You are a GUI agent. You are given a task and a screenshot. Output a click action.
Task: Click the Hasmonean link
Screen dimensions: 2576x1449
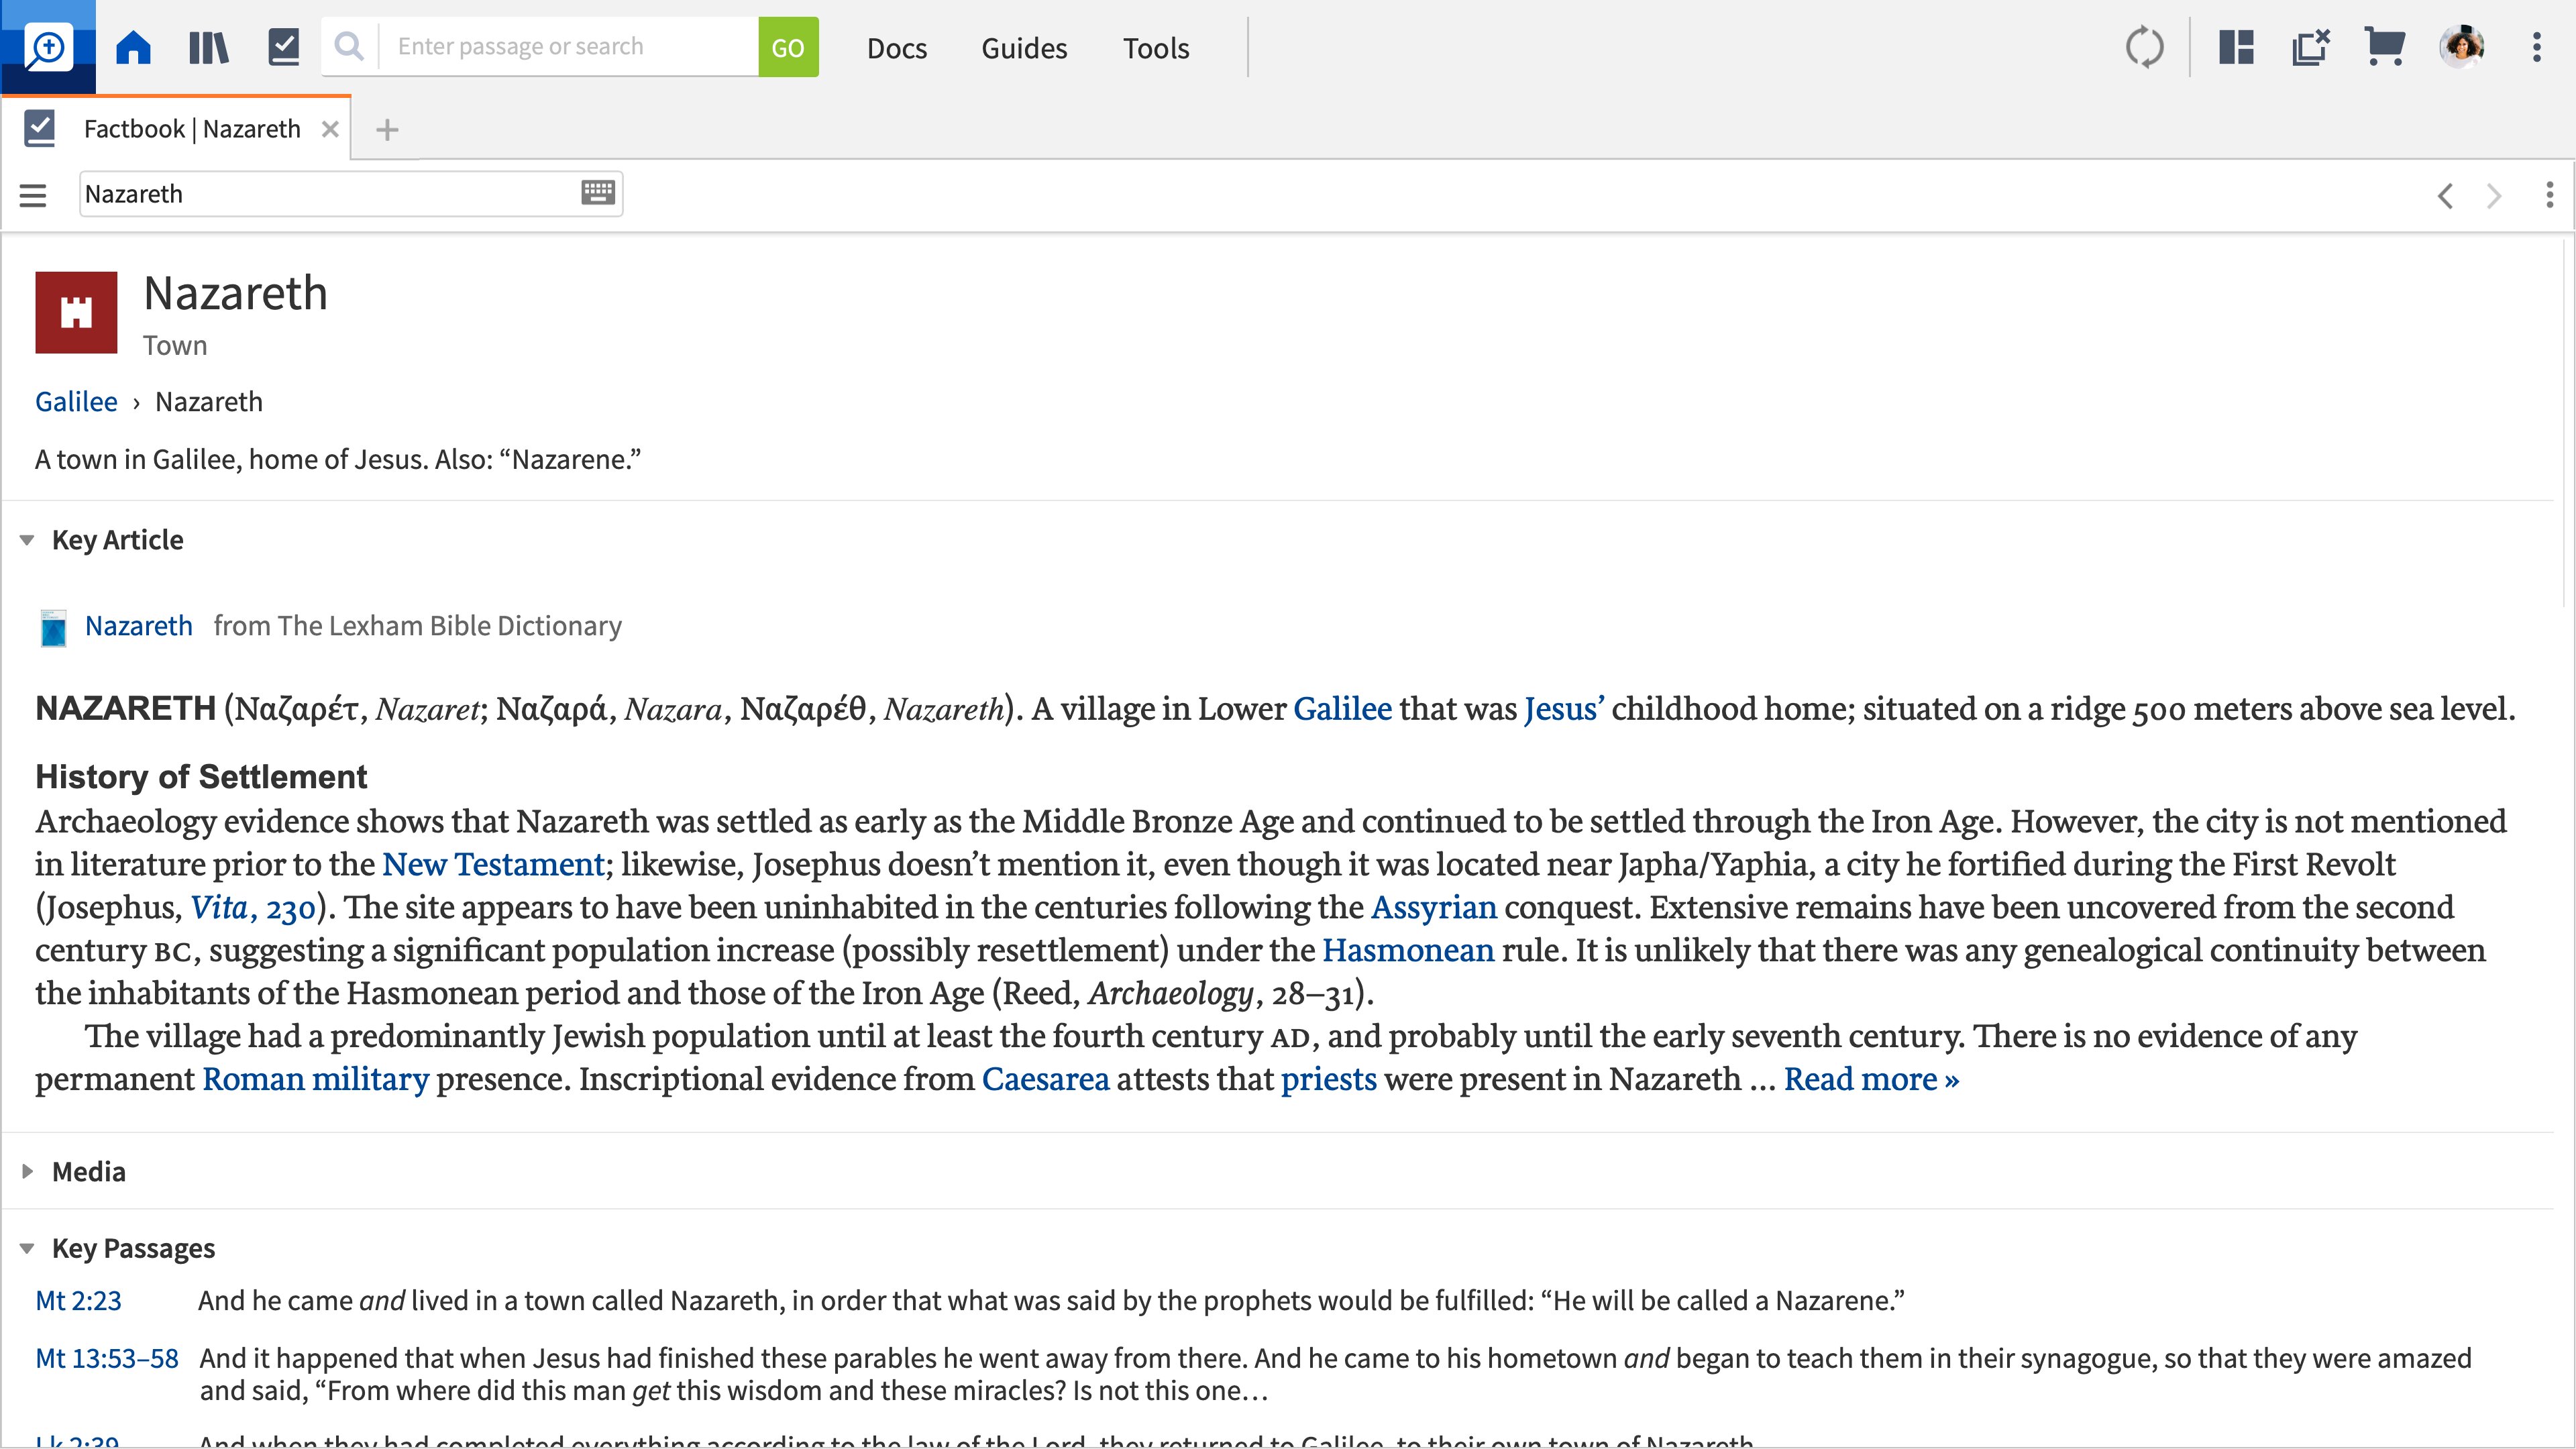[1408, 951]
